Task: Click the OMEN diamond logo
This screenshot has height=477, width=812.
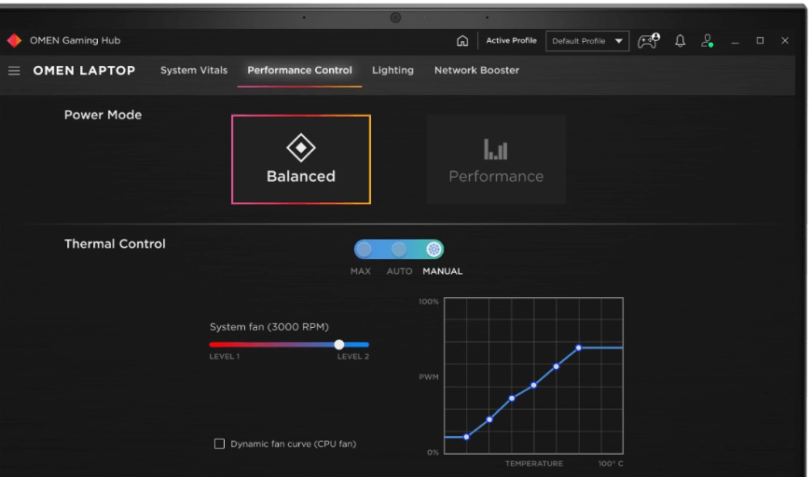Action: pos(14,41)
